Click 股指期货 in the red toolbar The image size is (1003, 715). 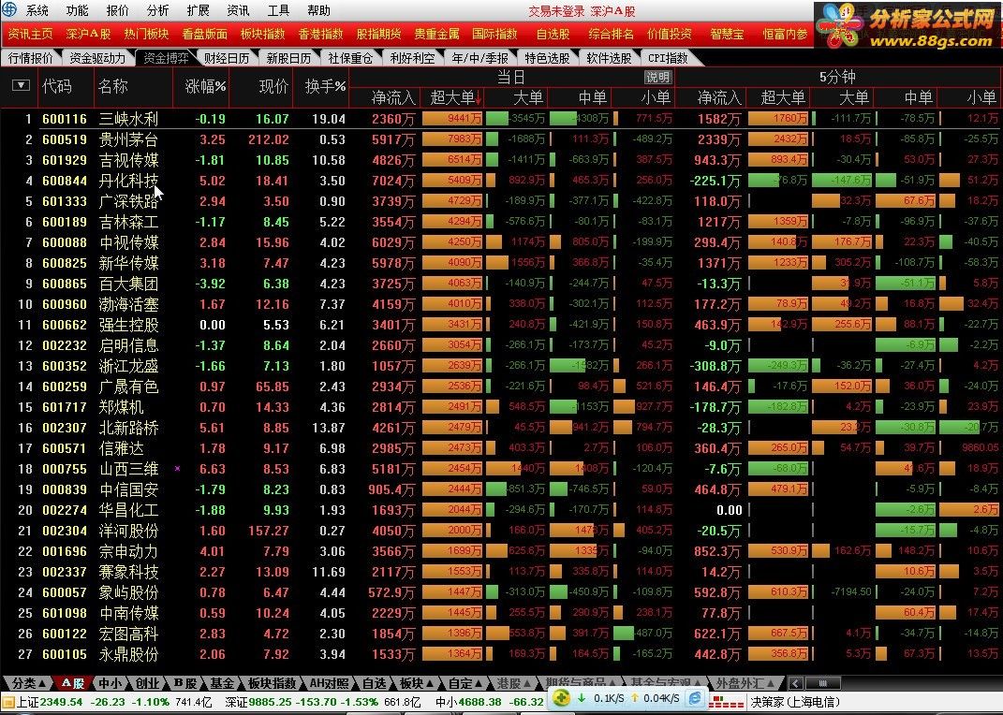point(378,34)
